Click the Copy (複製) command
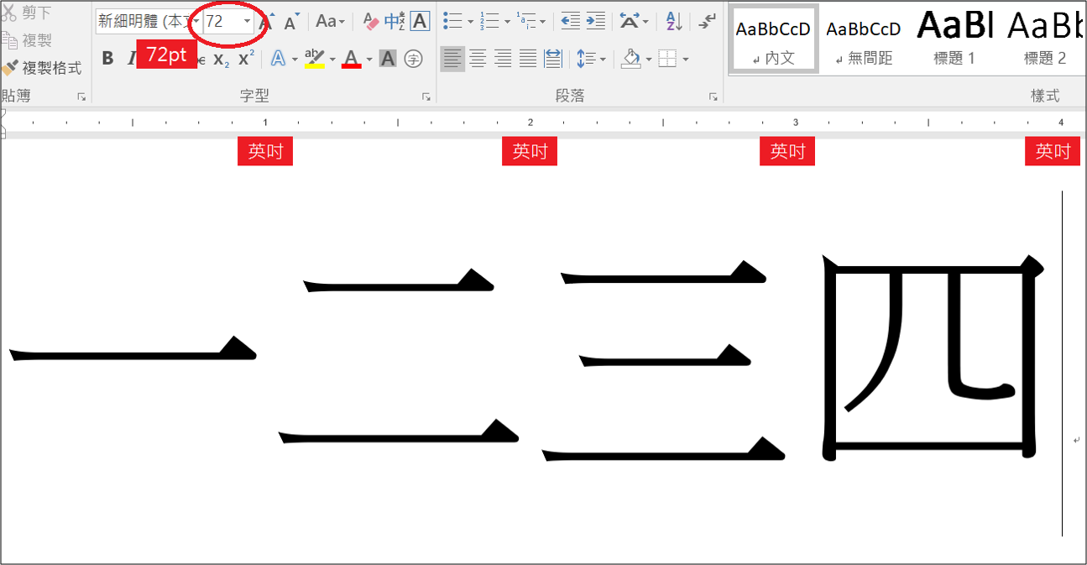The image size is (1087, 565). [x=27, y=39]
